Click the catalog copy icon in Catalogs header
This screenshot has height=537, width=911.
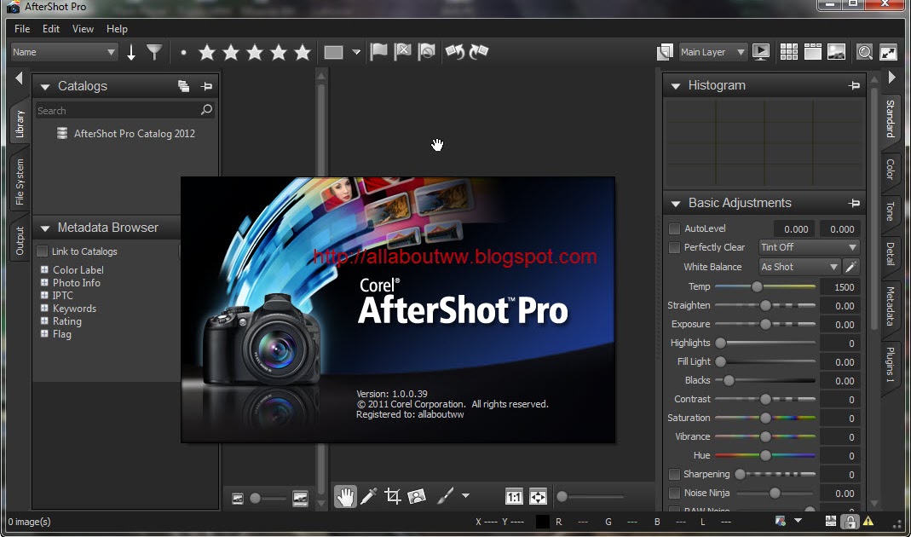183,87
